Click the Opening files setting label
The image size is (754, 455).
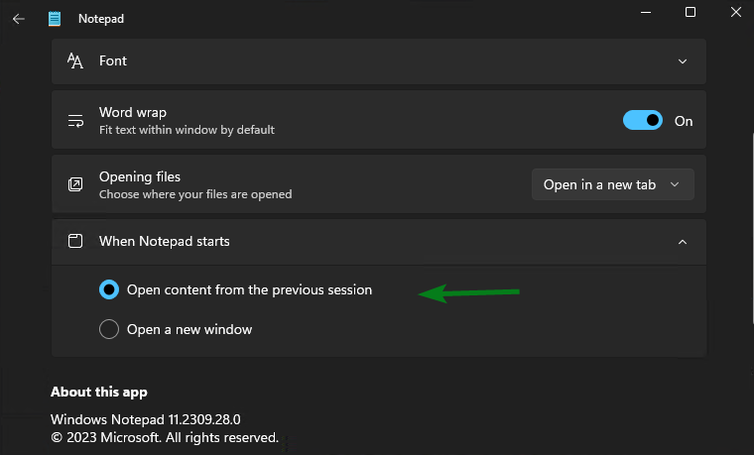(x=140, y=176)
